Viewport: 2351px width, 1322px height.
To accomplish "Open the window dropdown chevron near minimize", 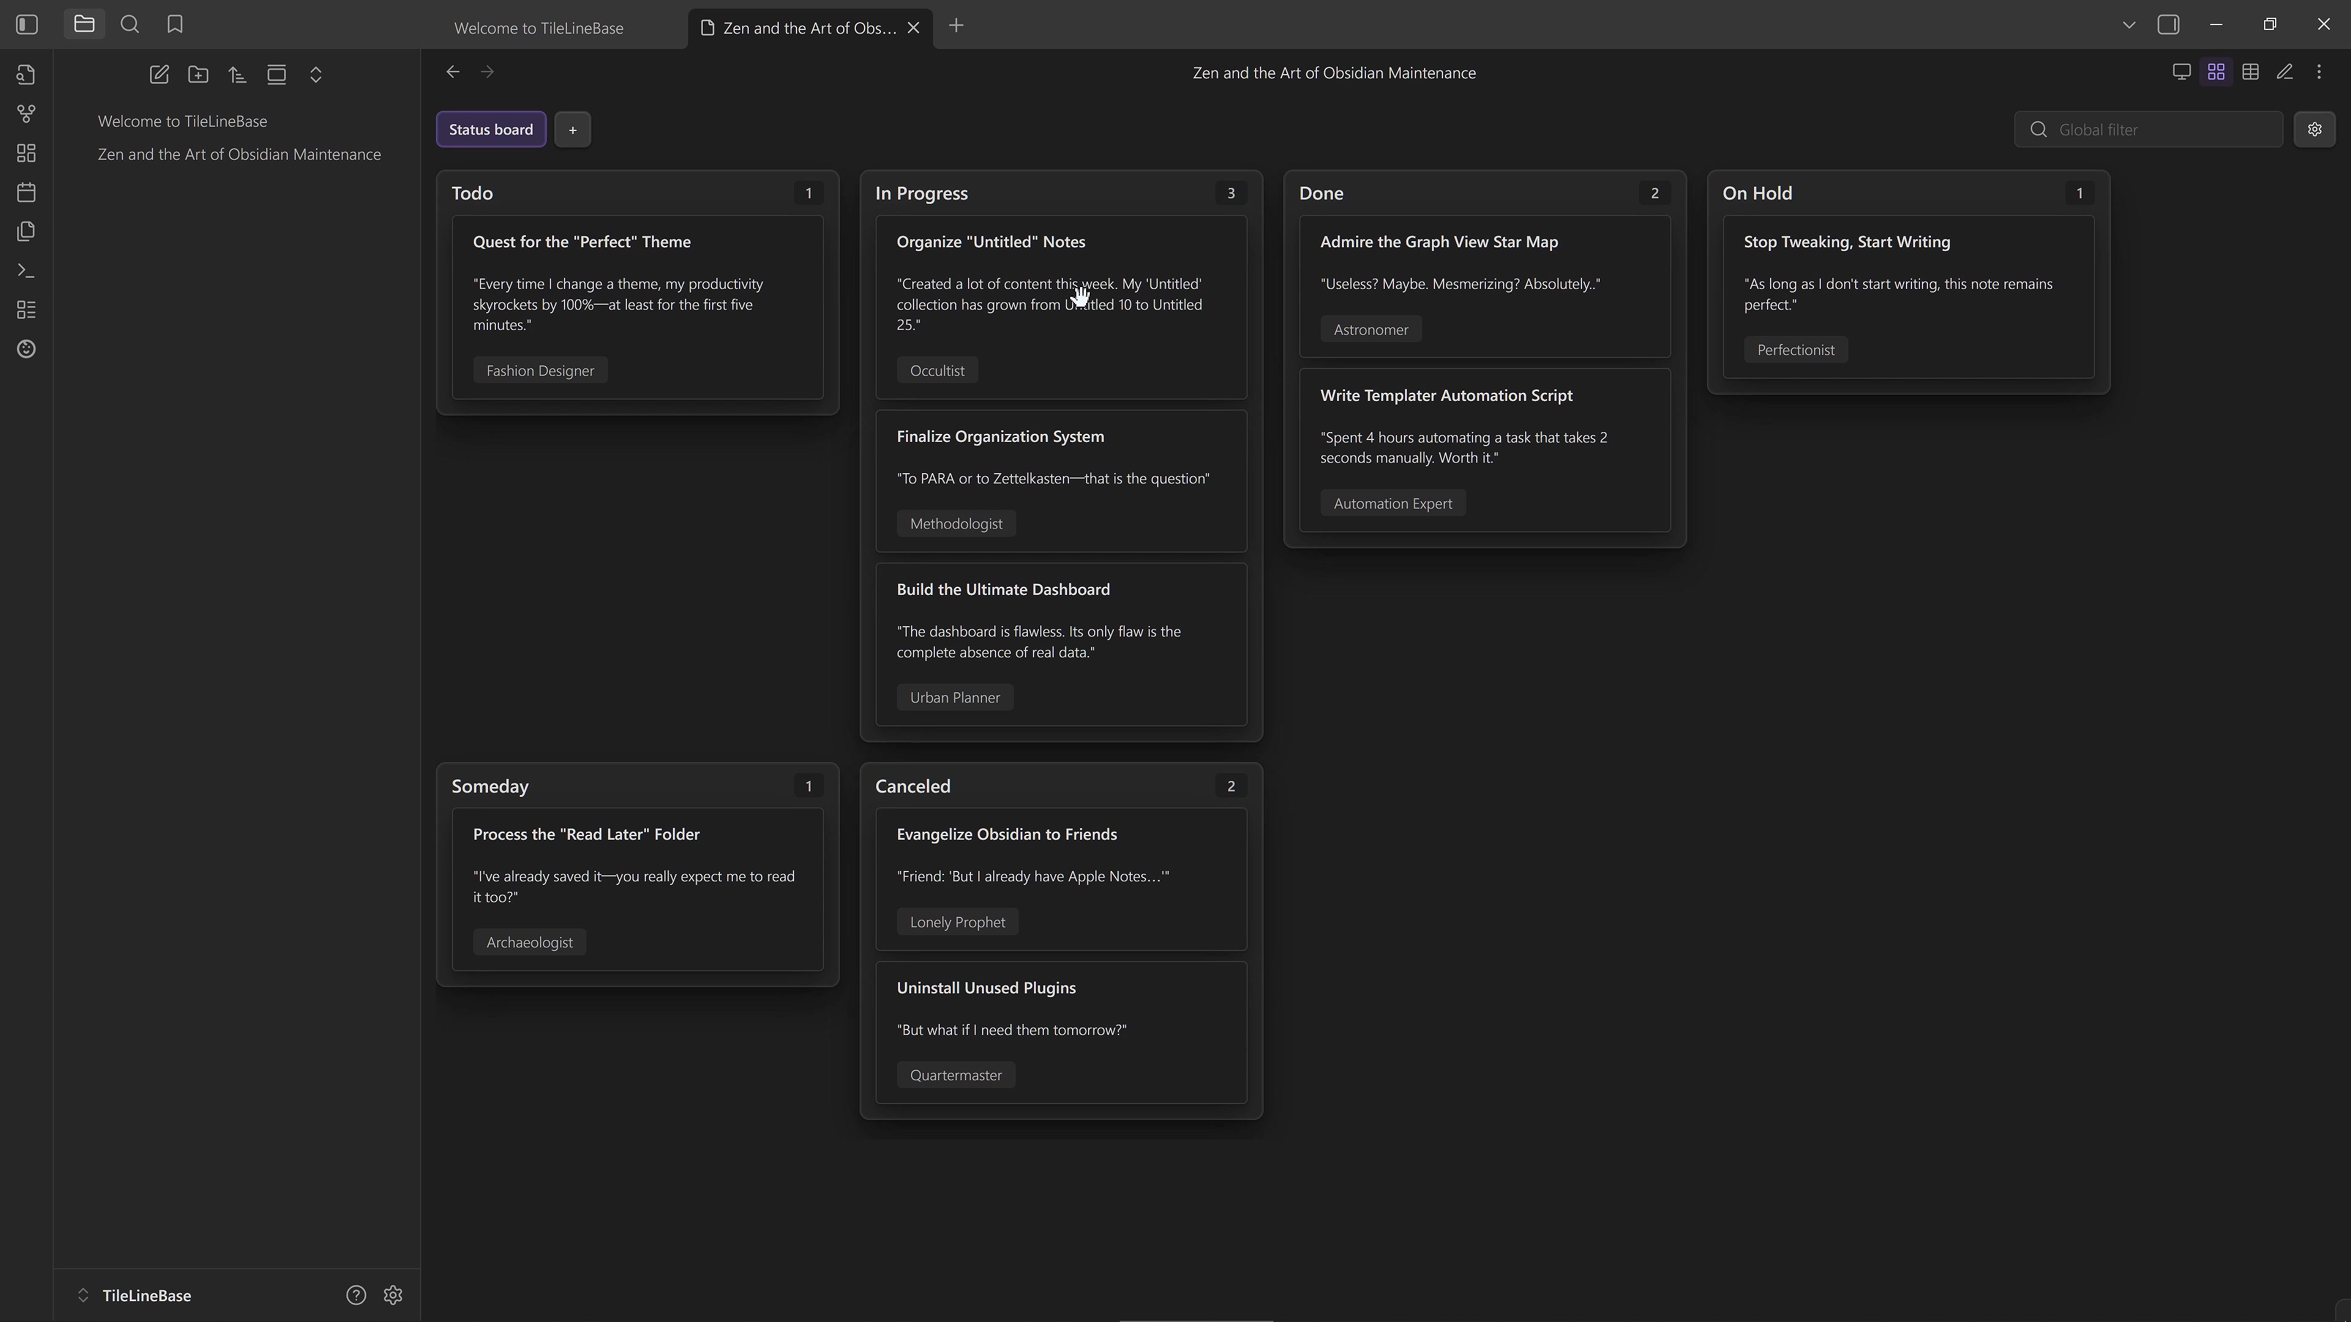I will click(2128, 24).
